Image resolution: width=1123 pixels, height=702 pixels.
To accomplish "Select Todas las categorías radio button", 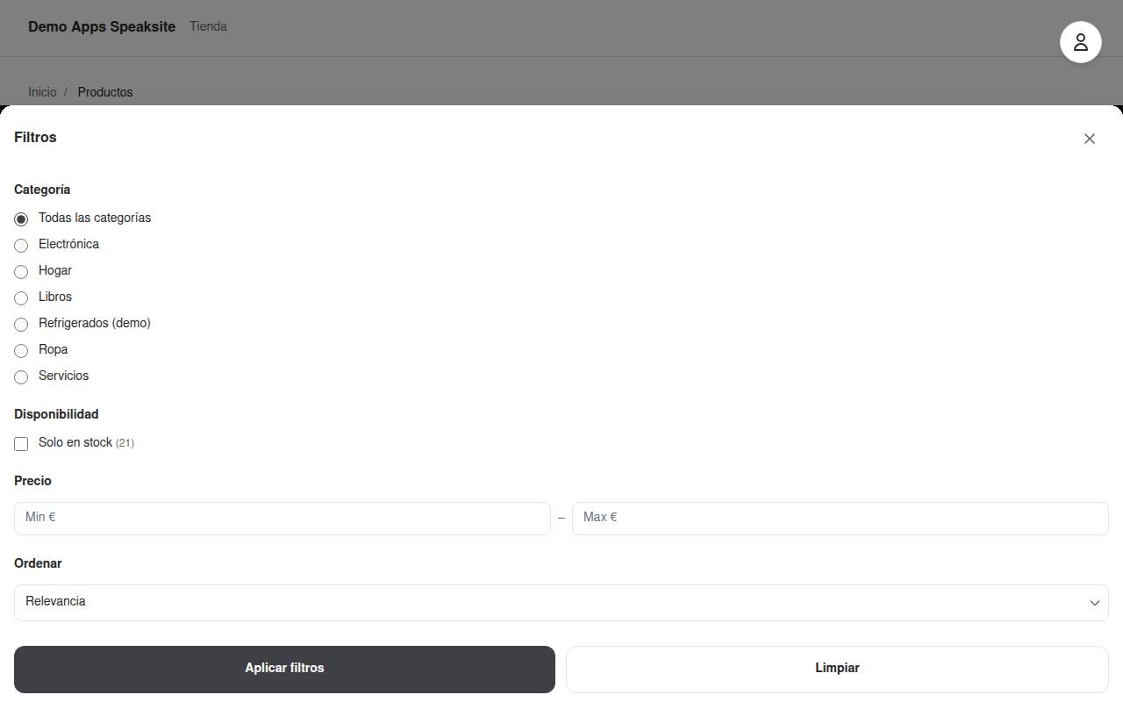I will coord(21,218).
